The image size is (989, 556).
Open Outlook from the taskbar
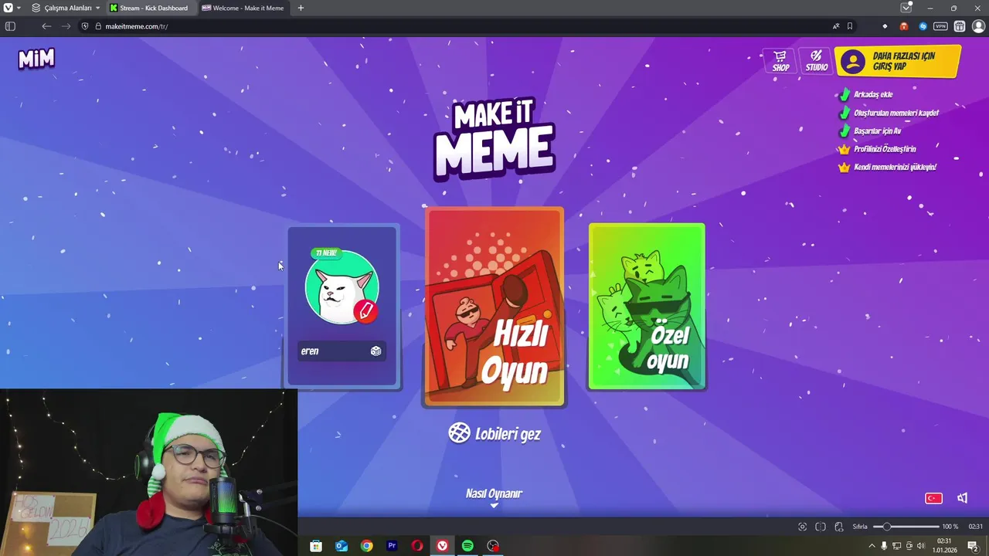(x=342, y=546)
